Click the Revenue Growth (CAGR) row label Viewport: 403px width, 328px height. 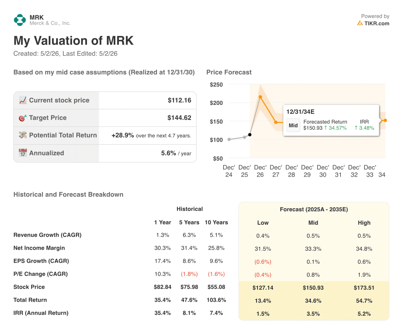click(48, 235)
